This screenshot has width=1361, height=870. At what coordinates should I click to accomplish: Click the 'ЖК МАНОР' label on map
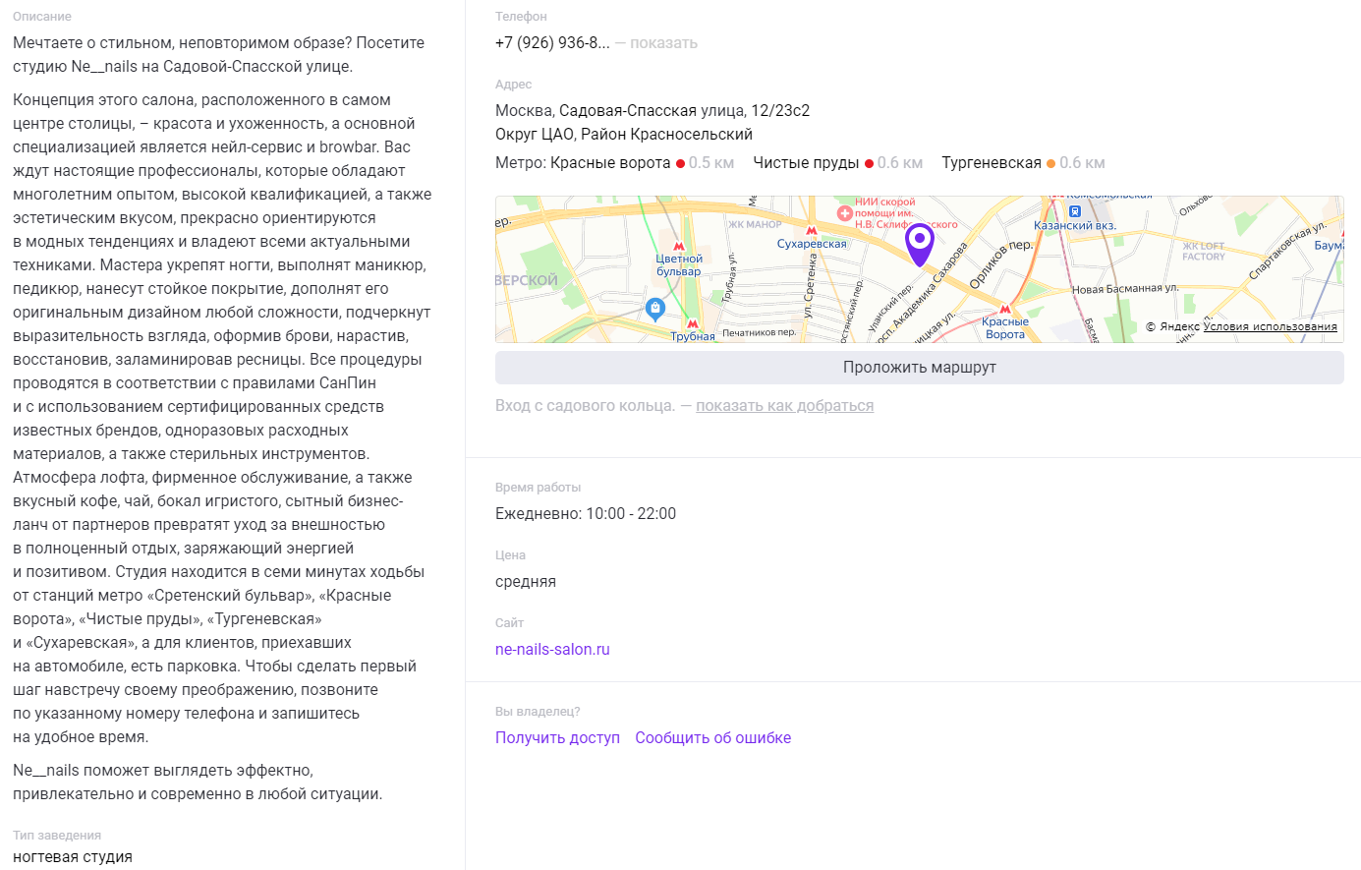click(755, 225)
